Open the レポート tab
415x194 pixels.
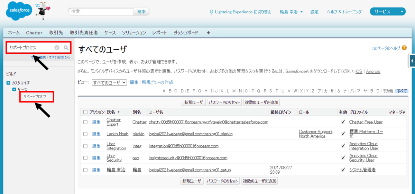(x=160, y=33)
